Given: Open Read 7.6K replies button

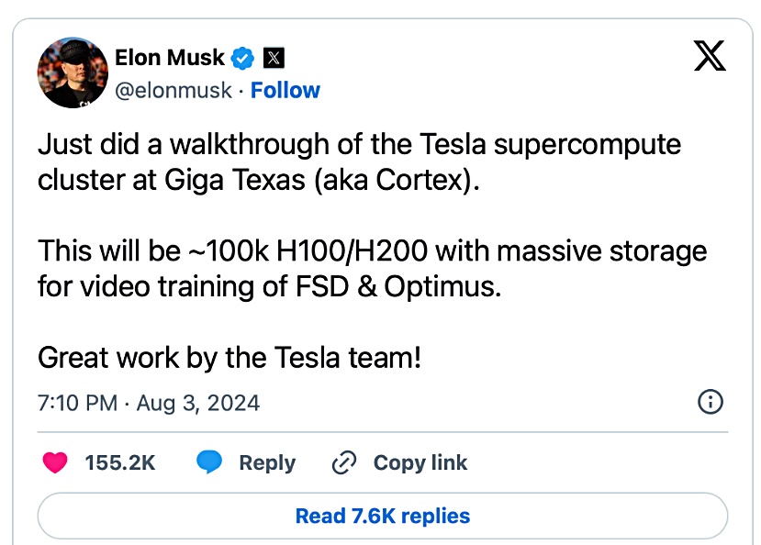Looking at the screenshot, I should [x=383, y=516].
